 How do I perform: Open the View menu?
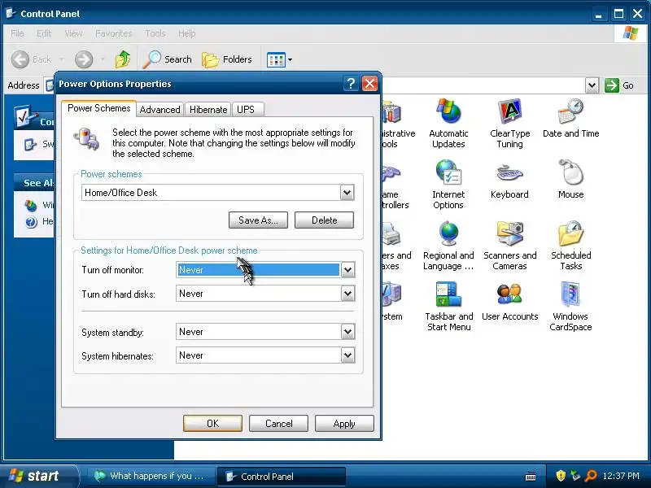tap(73, 33)
